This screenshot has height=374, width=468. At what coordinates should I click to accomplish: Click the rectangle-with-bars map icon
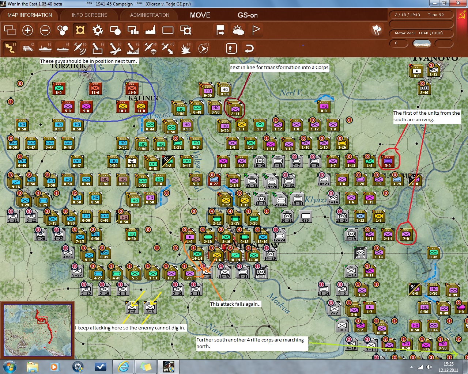pyautogui.click(x=133, y=30)
